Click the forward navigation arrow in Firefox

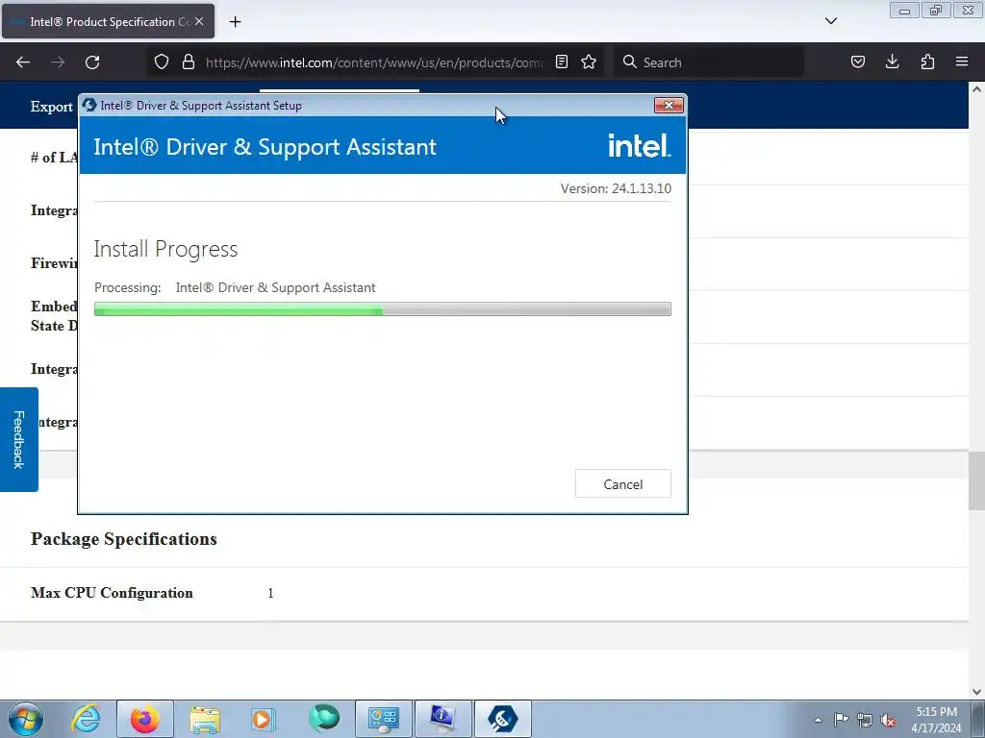58,62
